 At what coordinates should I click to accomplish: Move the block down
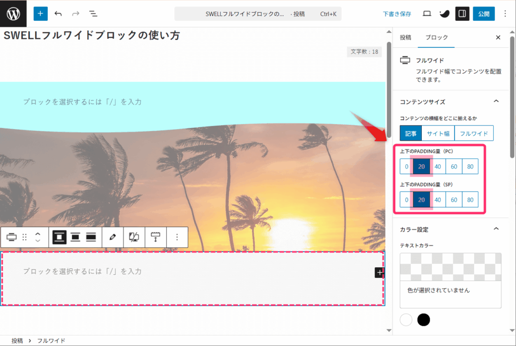tap(38, 241)
